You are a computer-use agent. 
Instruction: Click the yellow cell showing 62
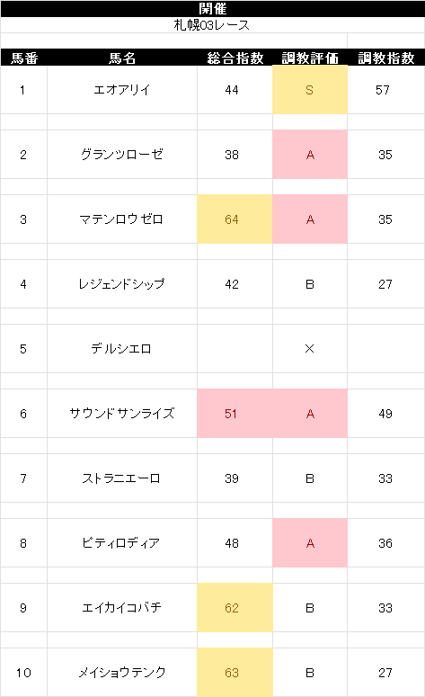[235, 608]
